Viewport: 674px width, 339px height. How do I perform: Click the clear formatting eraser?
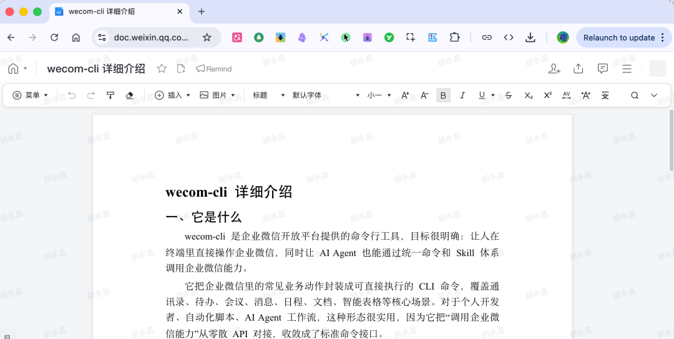[x=129, y=96]
